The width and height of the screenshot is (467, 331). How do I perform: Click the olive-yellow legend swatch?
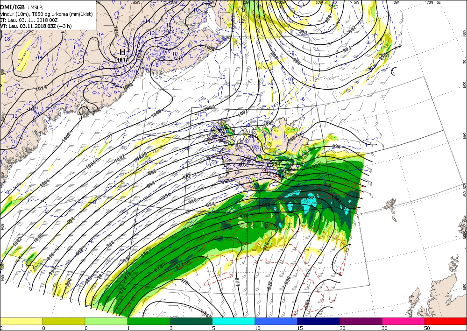[64, 321]
